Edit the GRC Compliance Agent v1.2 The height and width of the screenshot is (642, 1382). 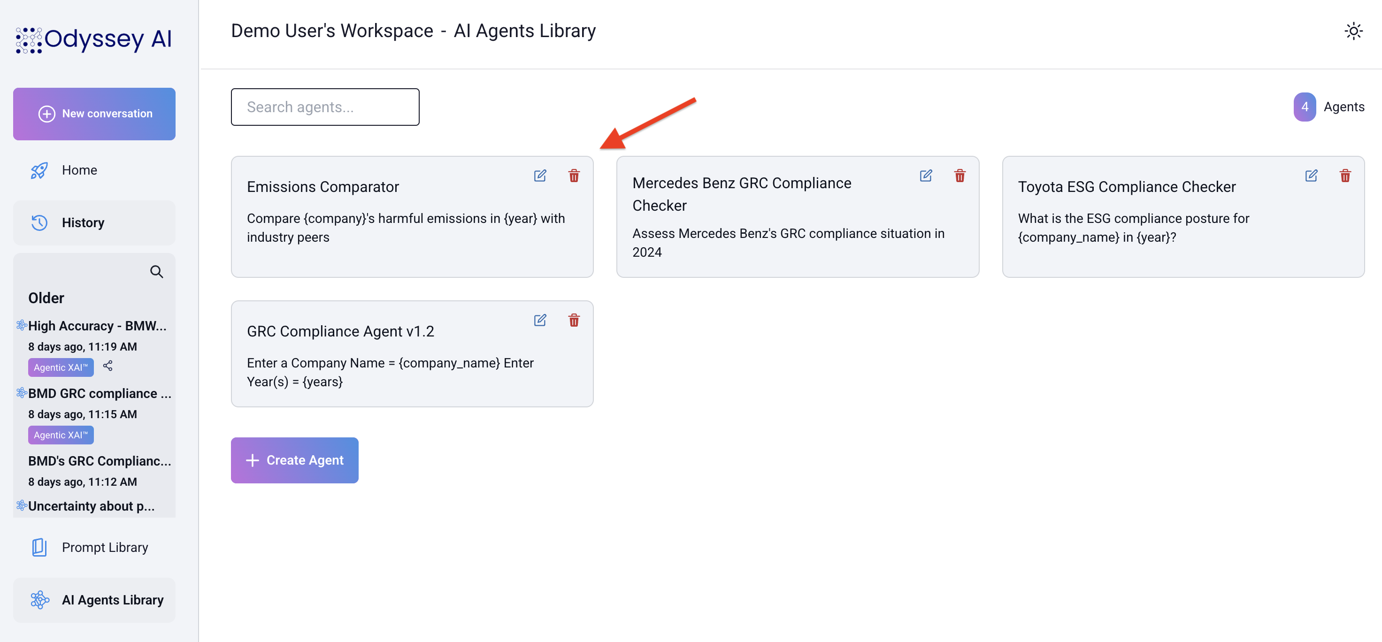(x=540, y=320)
